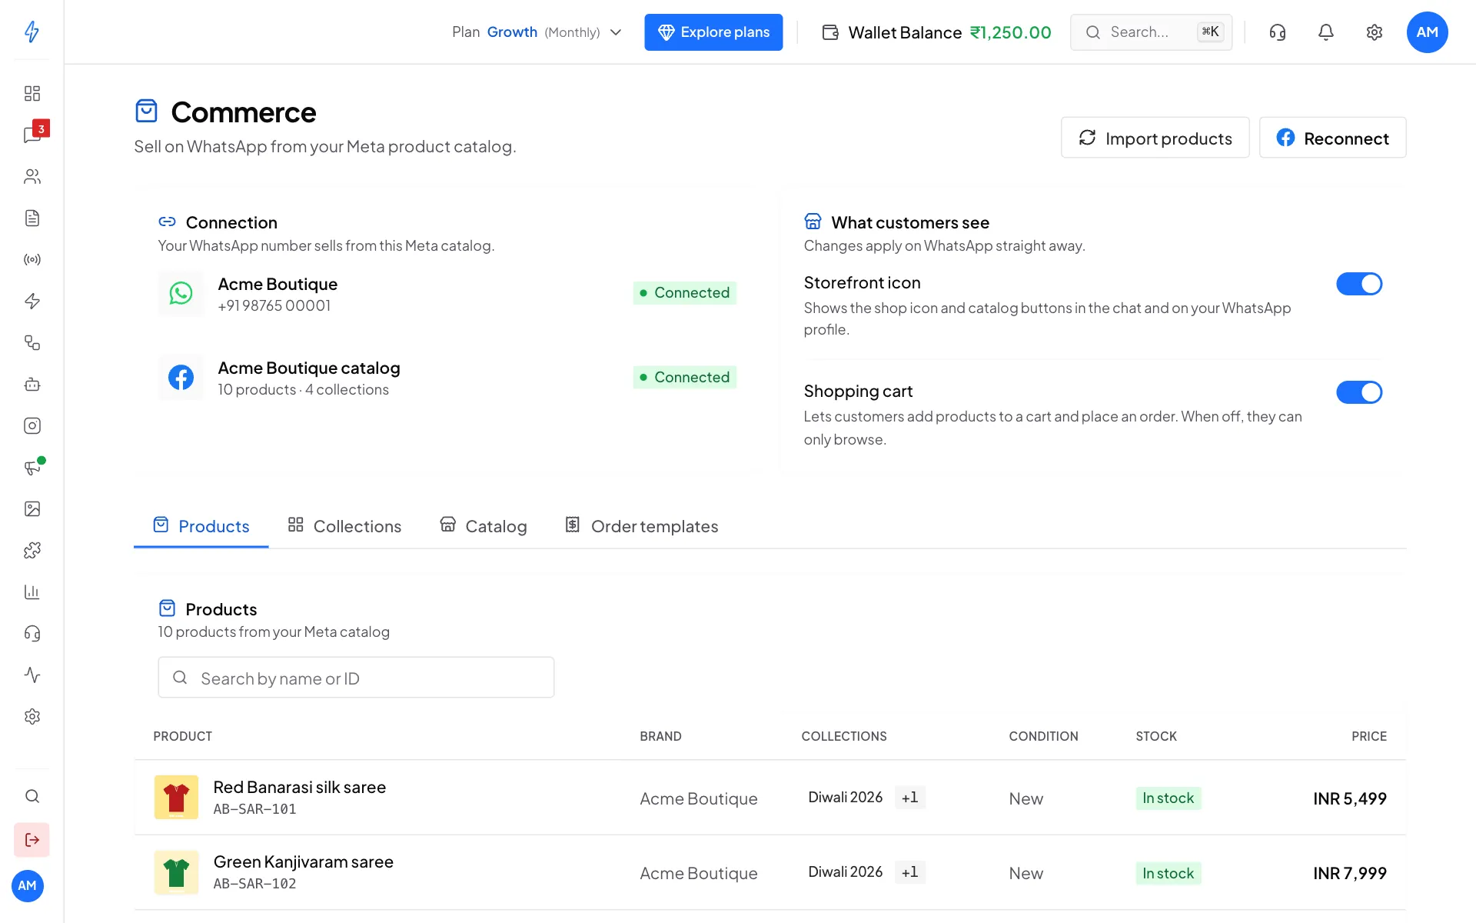Switch to the Catalog tab

coord(484,526)
